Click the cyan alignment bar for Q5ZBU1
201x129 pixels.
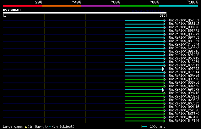tap(144, 20)
